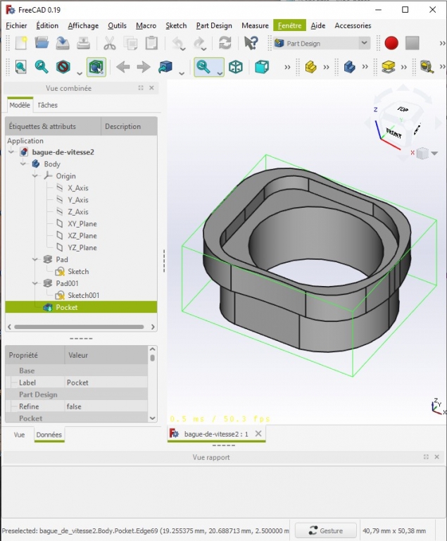Click the link navigation blue cube icon
The width and height of the screenshot is (447, 541).
point(165,67)
